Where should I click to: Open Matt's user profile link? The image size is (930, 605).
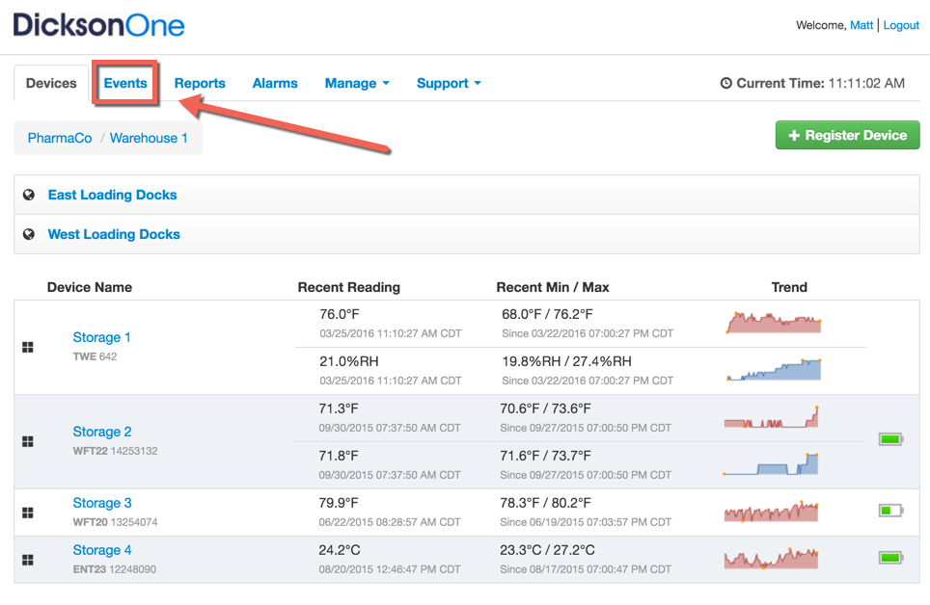tap(862, 25)
